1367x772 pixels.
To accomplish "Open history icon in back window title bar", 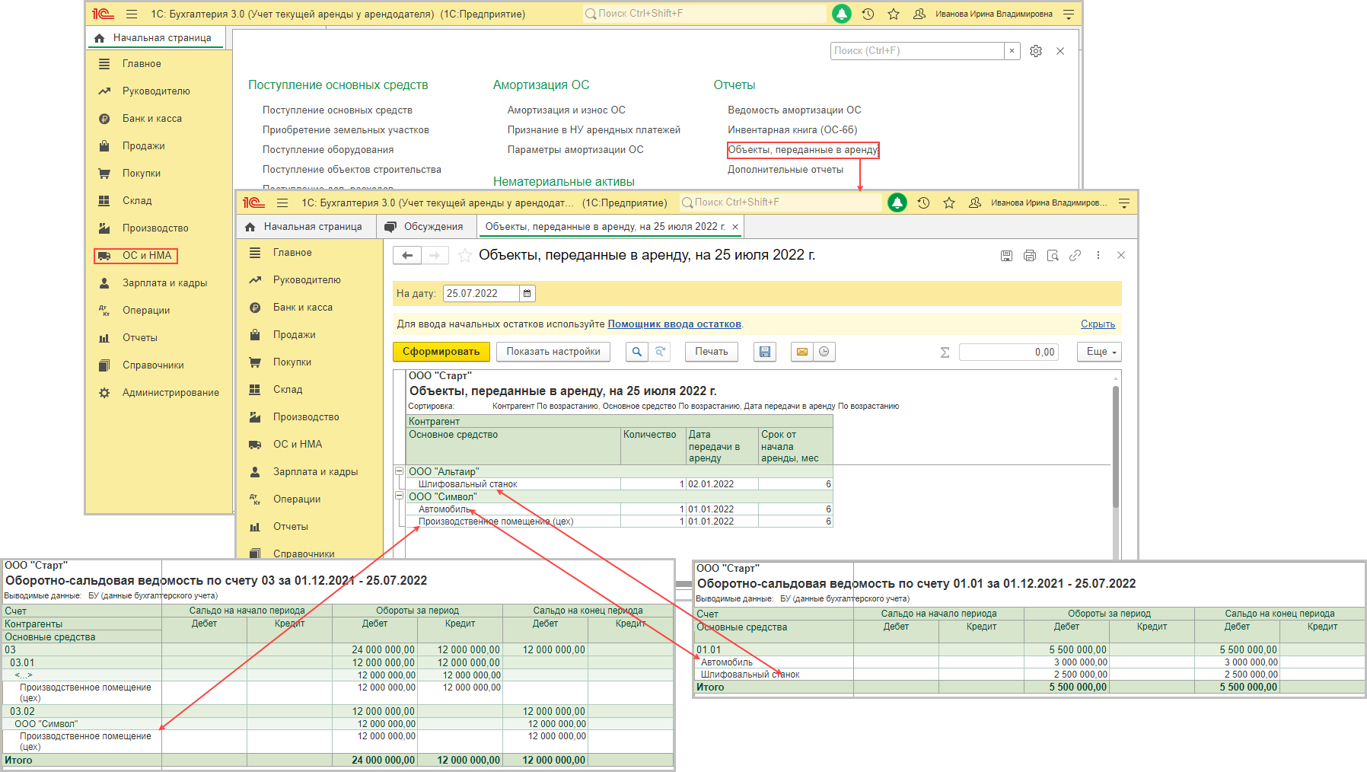I will pyautogui.click(x=868, y=14).
